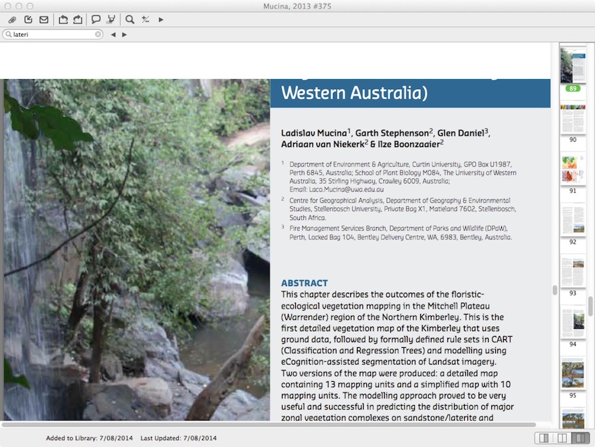The image size is (595, 447).
Task: Click the vertical document scrollbar
Action: coord(554,289)
